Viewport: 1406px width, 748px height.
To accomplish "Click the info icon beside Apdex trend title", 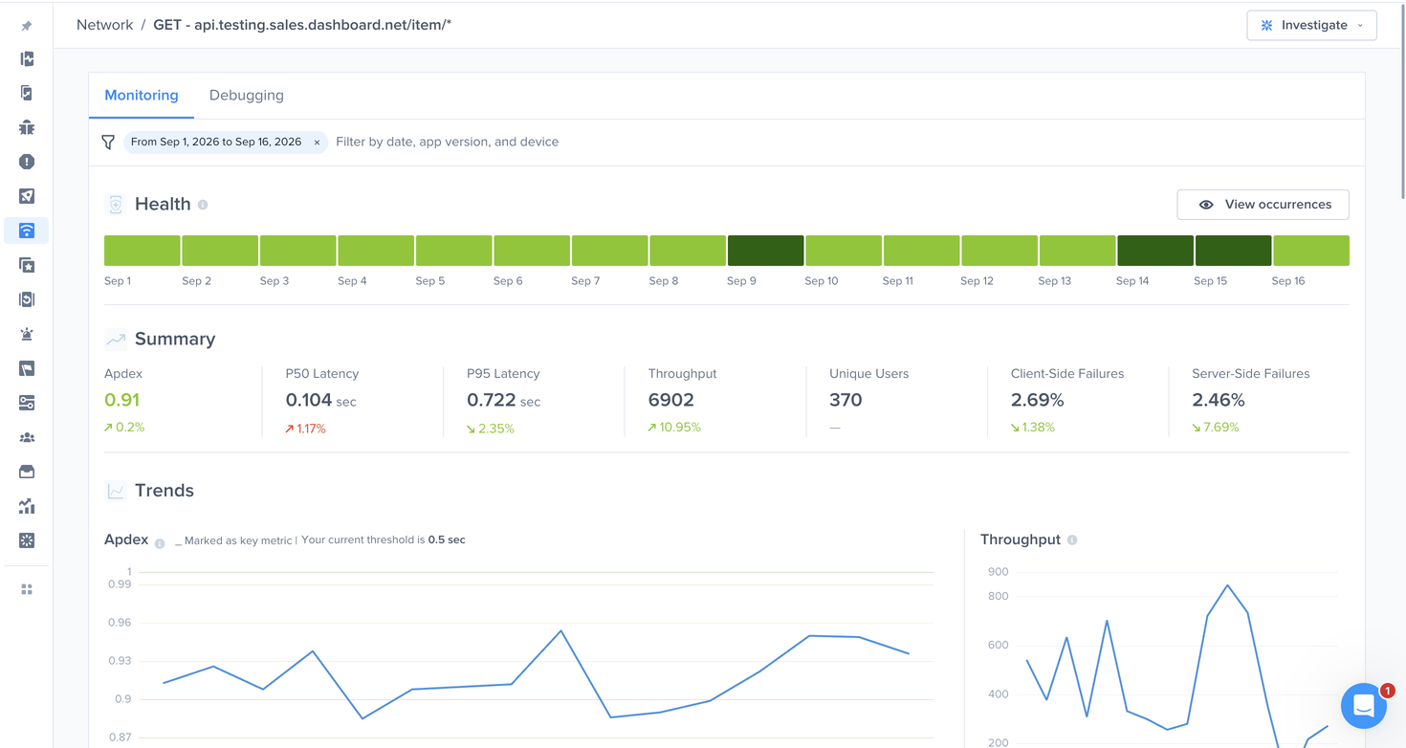I will tap(160, 543).
